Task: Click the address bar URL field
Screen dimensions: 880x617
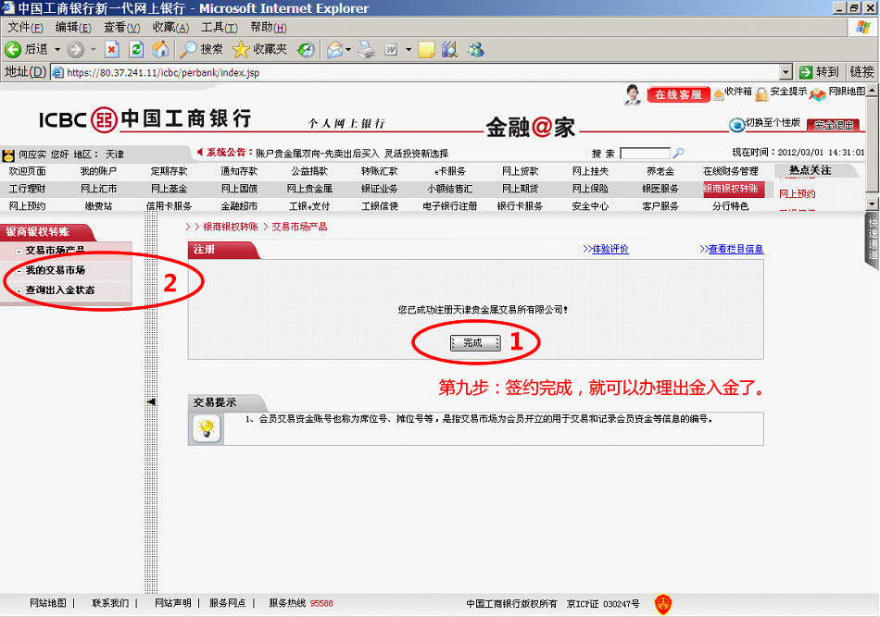Action: pos(415,72)
